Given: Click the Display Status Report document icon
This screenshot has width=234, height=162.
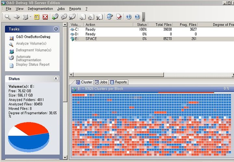Looking at the screenshot, I should click(11, 66).
